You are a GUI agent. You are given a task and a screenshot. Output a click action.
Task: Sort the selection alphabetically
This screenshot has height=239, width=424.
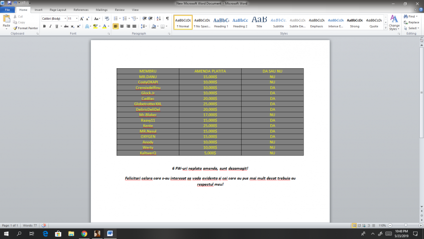pos(160,18)
